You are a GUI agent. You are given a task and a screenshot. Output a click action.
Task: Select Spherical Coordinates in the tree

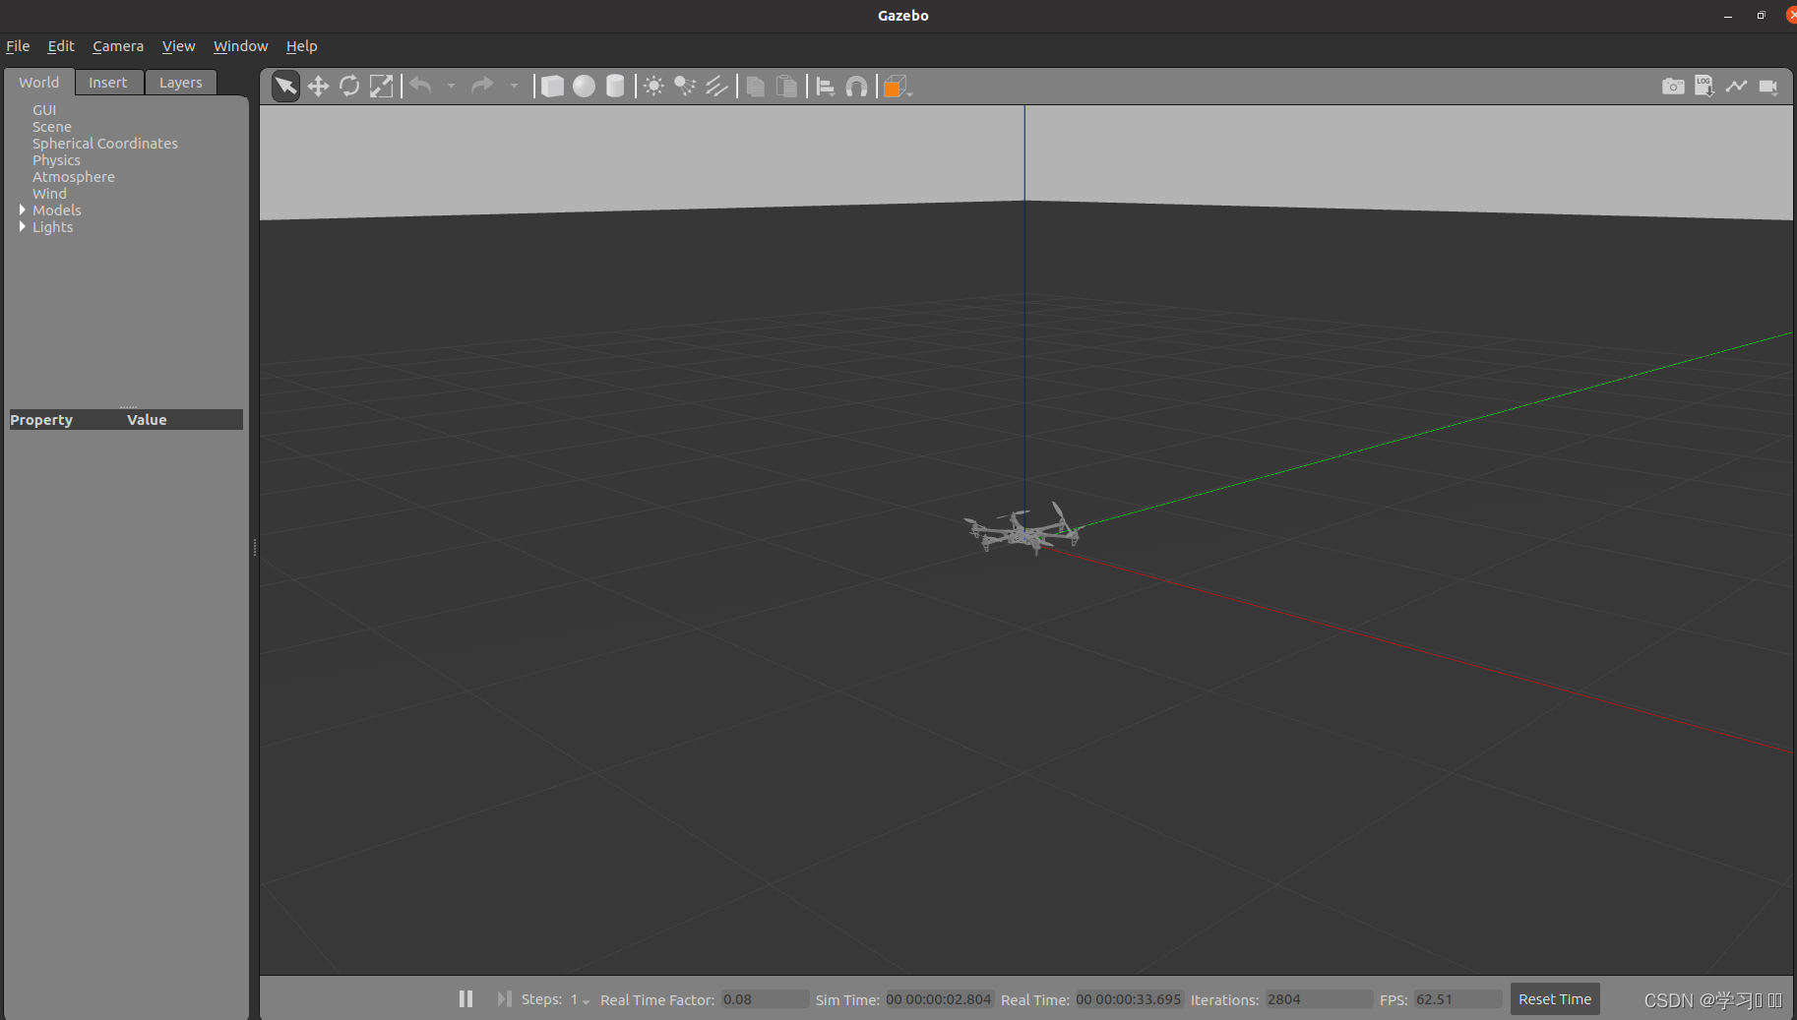click(x=105, y=144)
